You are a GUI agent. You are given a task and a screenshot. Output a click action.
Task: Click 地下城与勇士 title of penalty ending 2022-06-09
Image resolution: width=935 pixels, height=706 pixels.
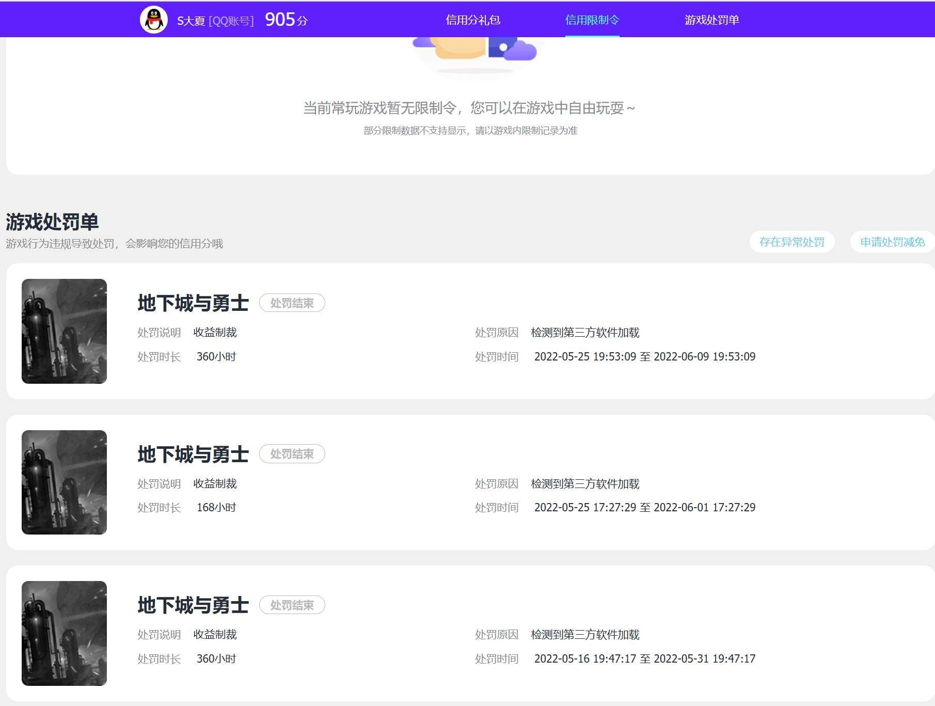[x=193, y=303]
